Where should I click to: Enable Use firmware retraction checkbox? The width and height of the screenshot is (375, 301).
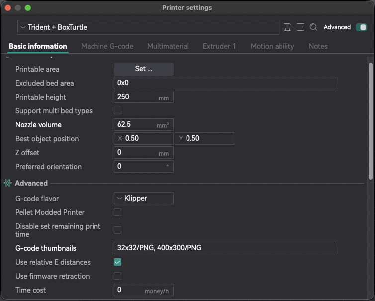(117, 276)
